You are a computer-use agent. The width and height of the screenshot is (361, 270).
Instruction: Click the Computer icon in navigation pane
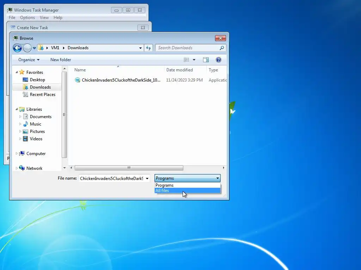pos(22,153)
